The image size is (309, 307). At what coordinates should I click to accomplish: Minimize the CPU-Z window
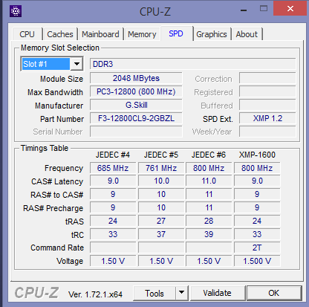click(x=244, y=10)
